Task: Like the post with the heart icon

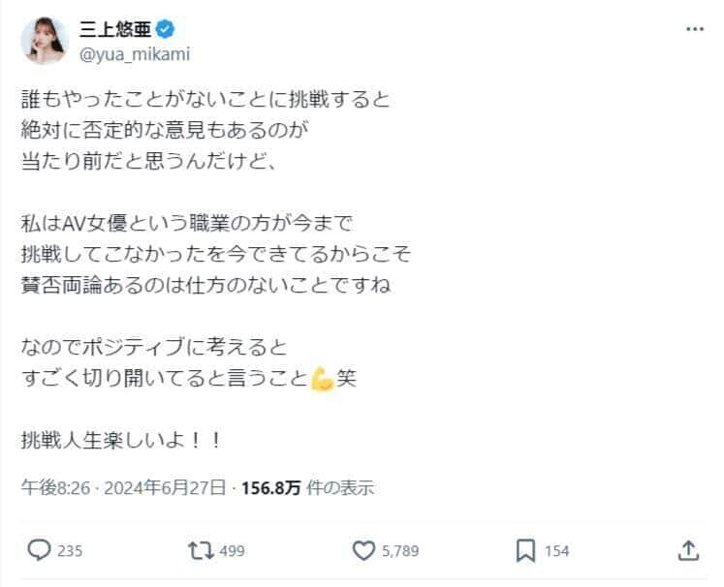Action: 363,550
